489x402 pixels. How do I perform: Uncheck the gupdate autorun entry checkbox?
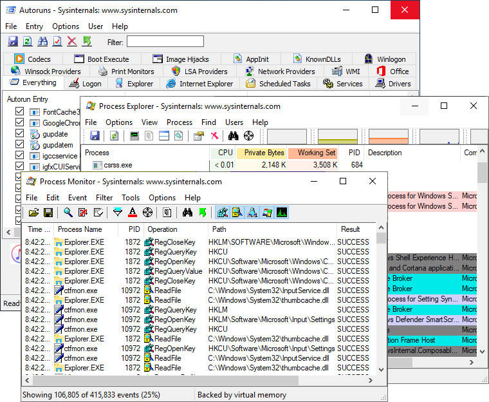pyautogui.click(x=19, y=133)
